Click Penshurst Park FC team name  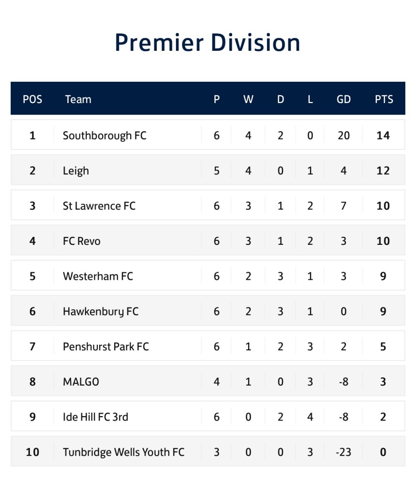pyautogui.click(x=106, y=346)
